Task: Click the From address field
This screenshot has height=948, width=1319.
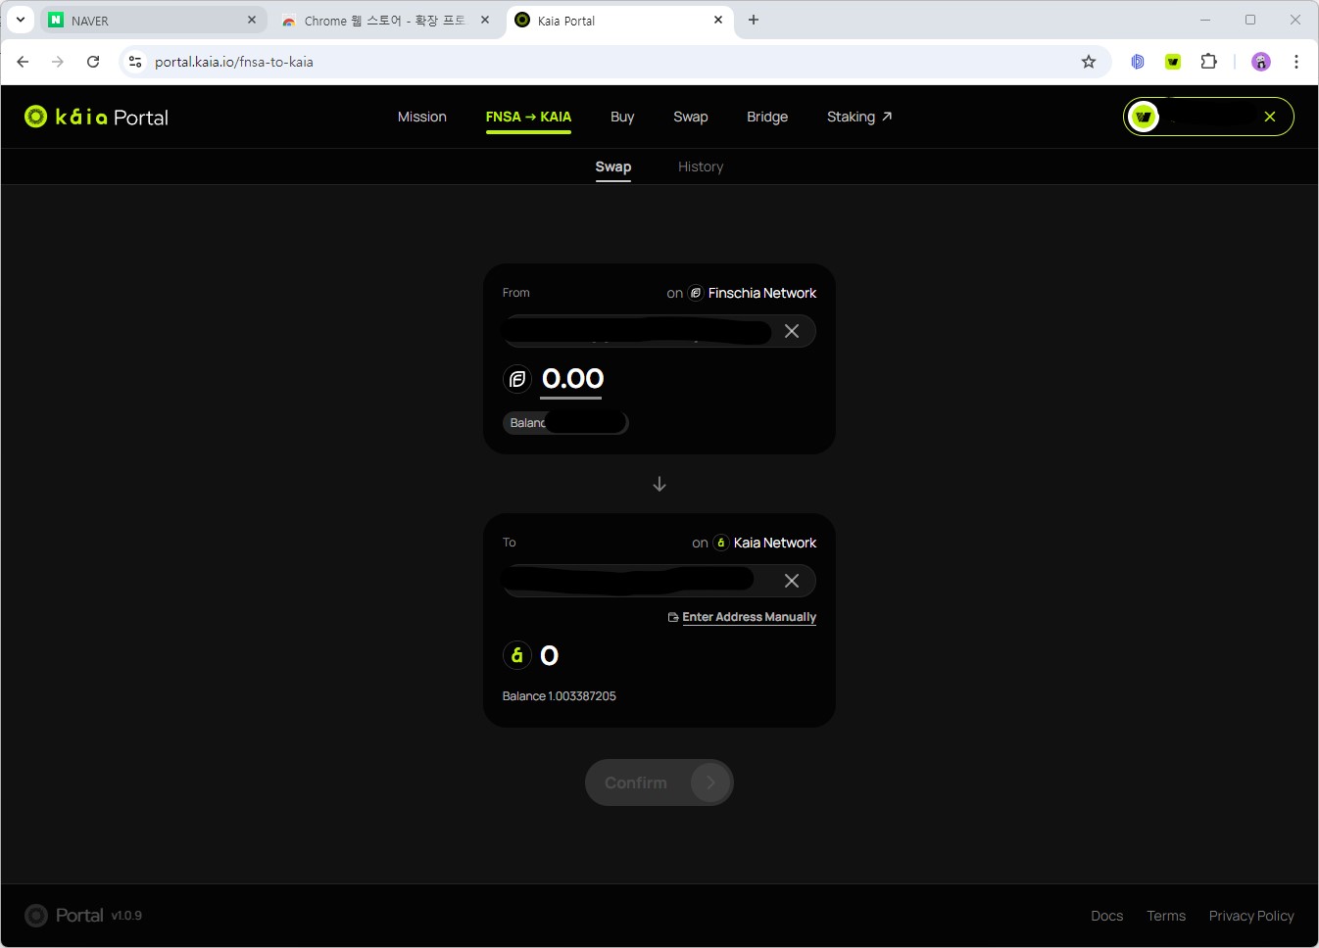Action: [659, 331]
